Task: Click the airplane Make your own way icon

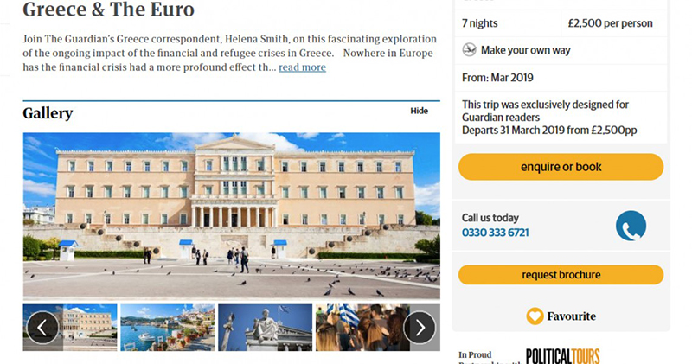Action: 469,50
